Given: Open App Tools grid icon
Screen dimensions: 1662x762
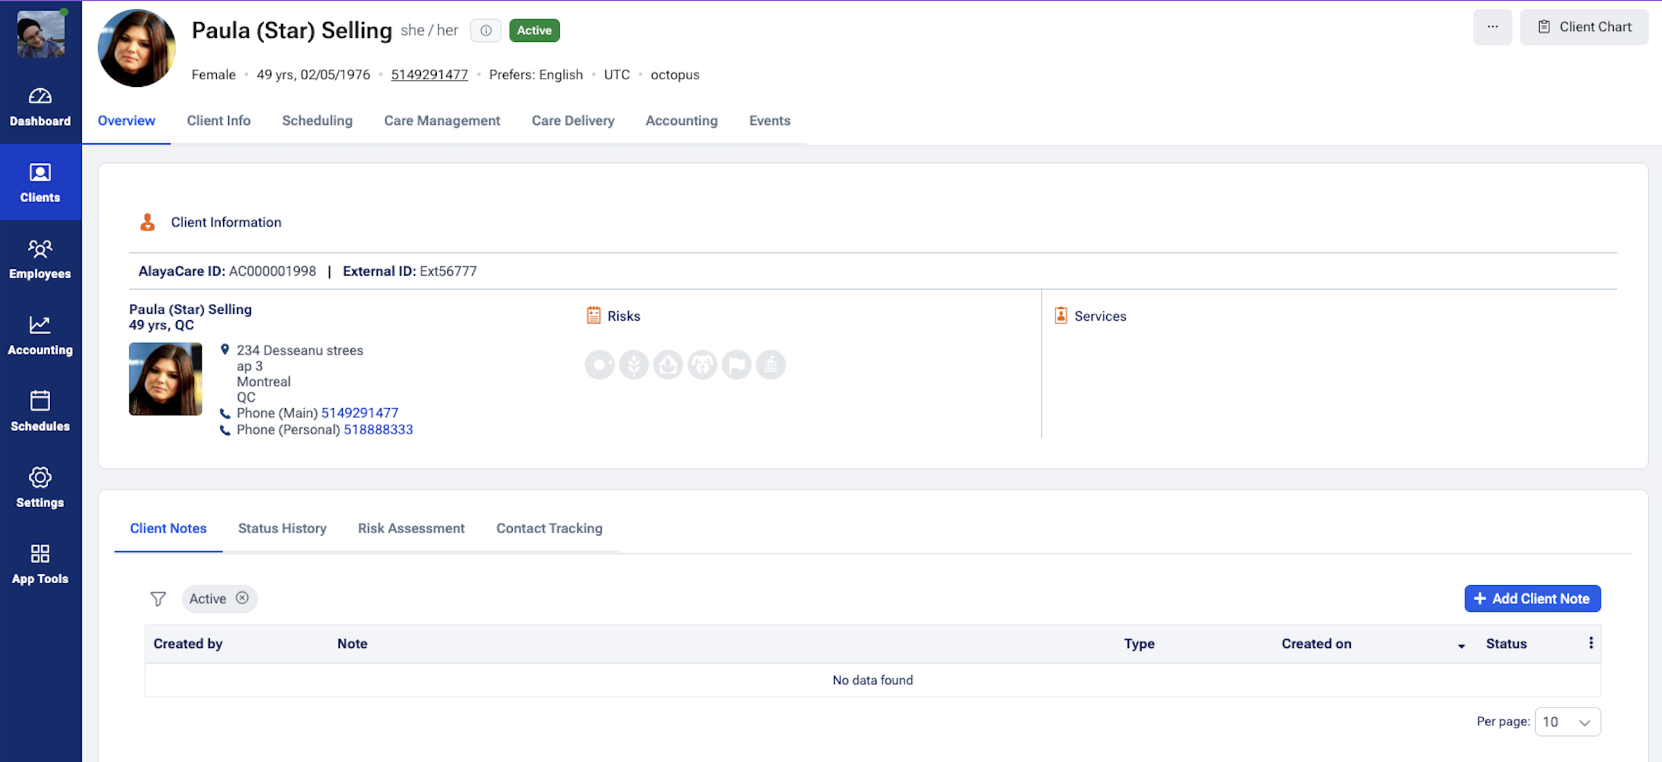Looking at the screenshot, I should (40, 564).
